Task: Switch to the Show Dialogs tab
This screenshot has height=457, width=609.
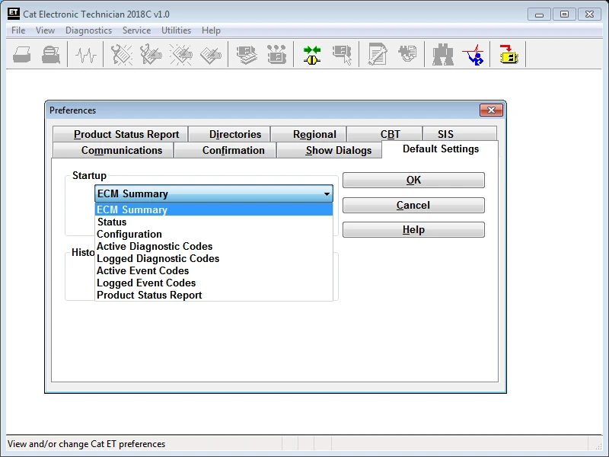Action: tap(330, 150)
